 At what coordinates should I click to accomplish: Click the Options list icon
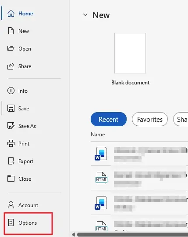point(11,222)
